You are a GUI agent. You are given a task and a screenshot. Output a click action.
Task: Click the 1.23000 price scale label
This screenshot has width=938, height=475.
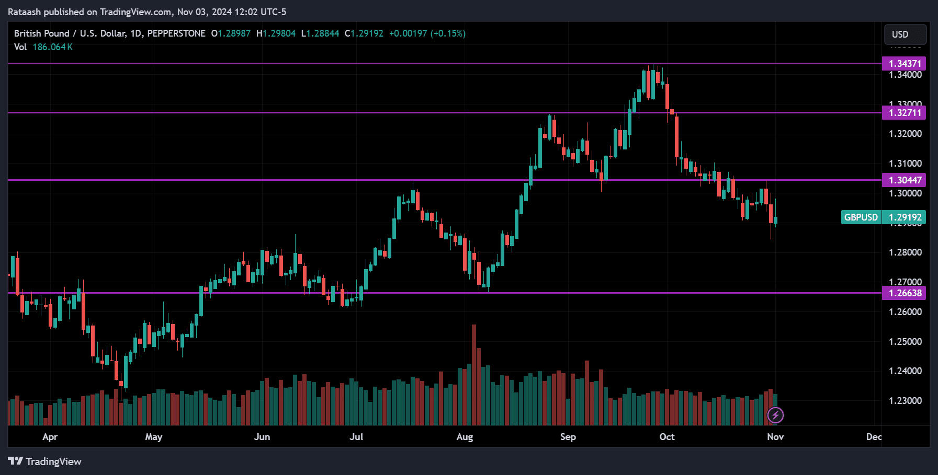905,401
